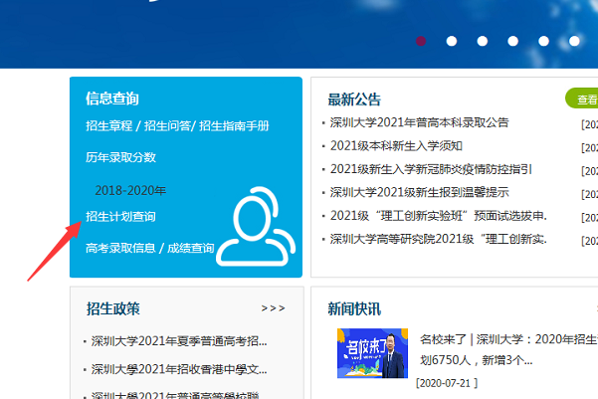Click the news date [2020-07-21]
This screenshot has width=598, height=399.
pos(447,383)
